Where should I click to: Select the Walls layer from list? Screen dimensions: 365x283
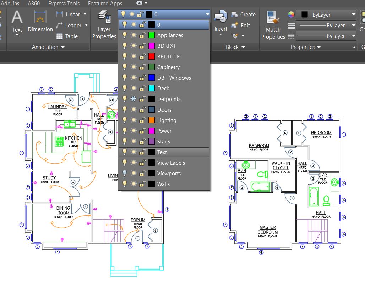(163, 184)
